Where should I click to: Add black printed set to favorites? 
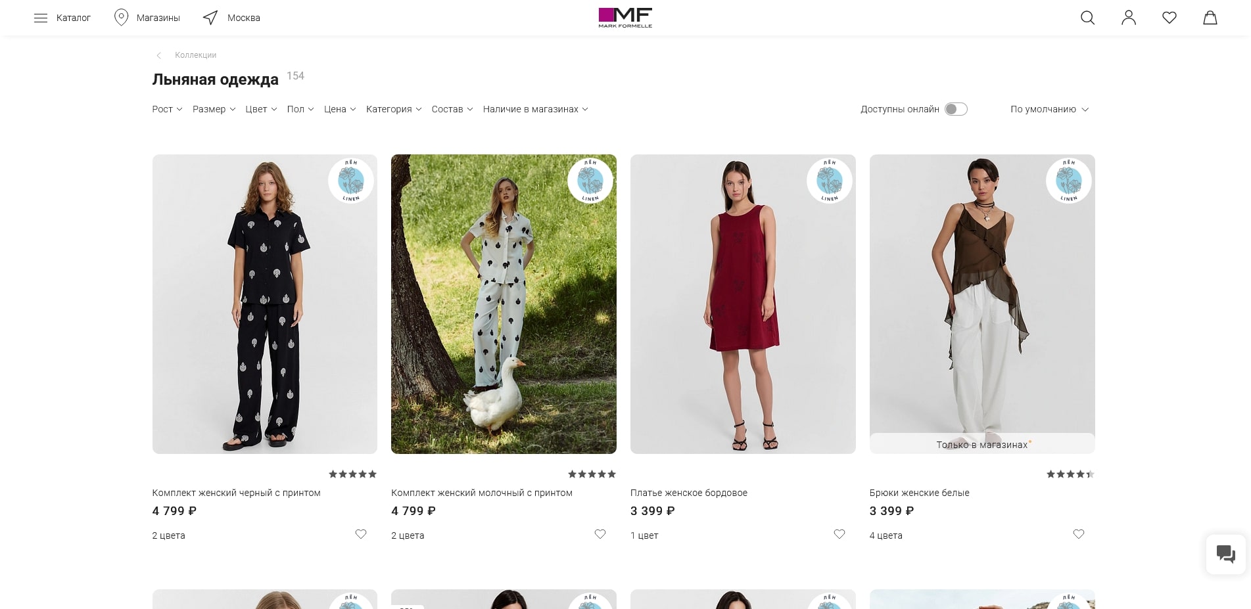pos(361,534)
